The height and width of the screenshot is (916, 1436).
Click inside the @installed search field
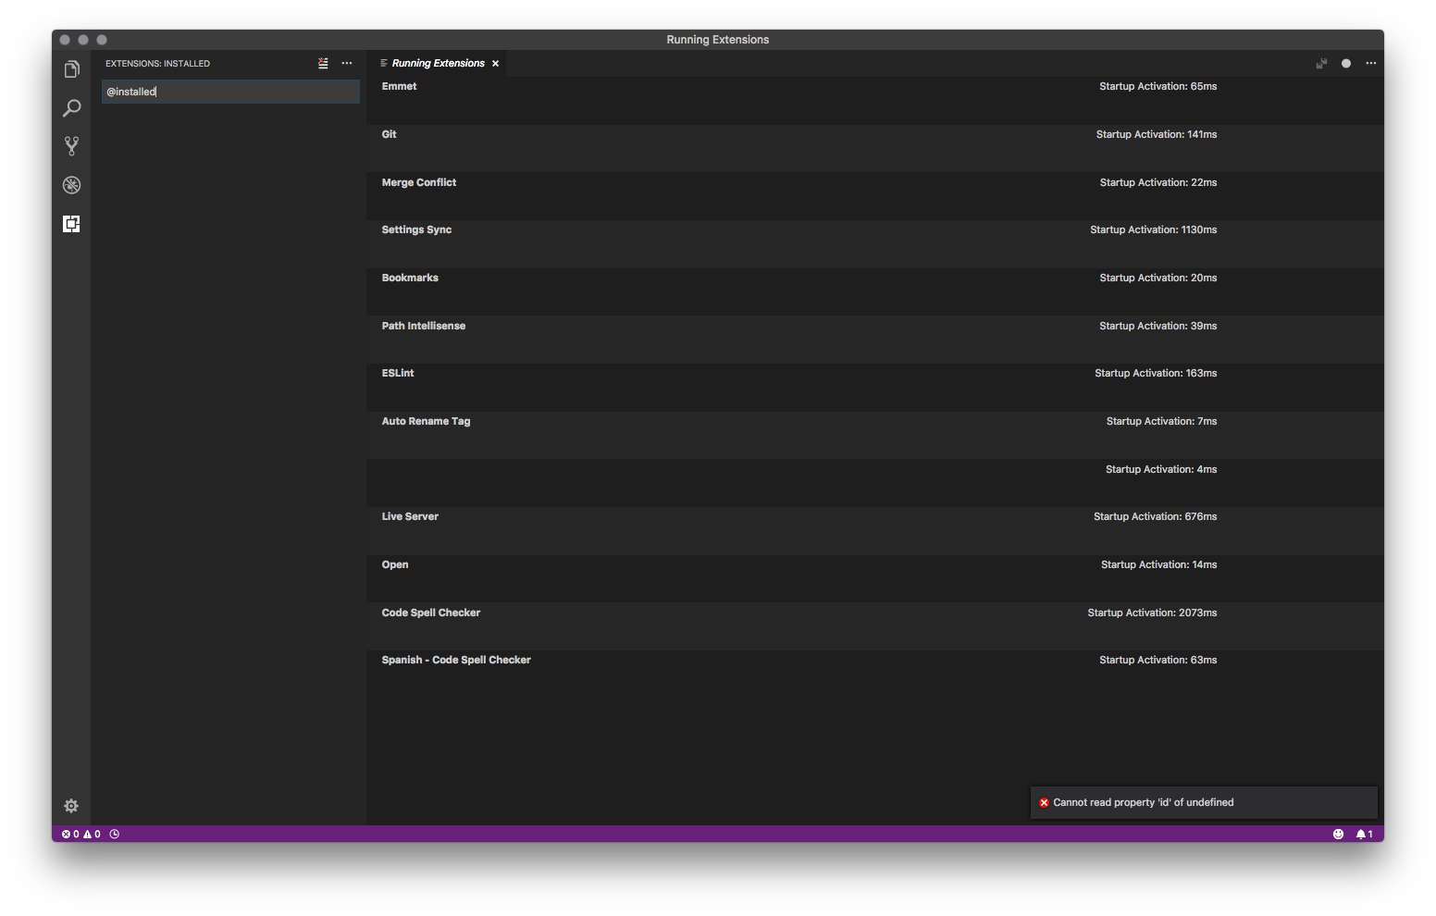(x=229, y=92)
